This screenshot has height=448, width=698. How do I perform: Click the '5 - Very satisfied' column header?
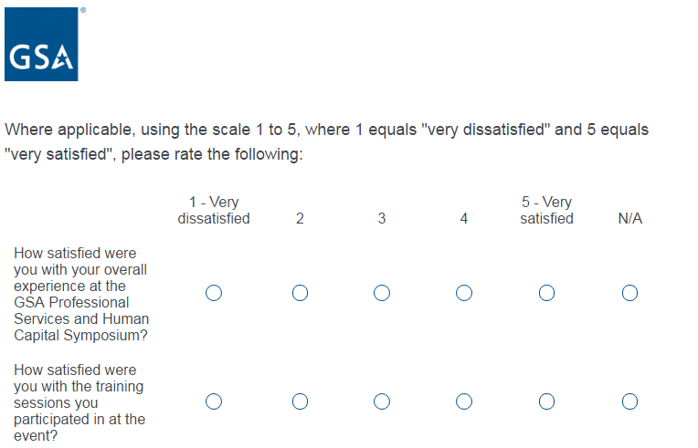pyautogui.click(x=546, y=210)
